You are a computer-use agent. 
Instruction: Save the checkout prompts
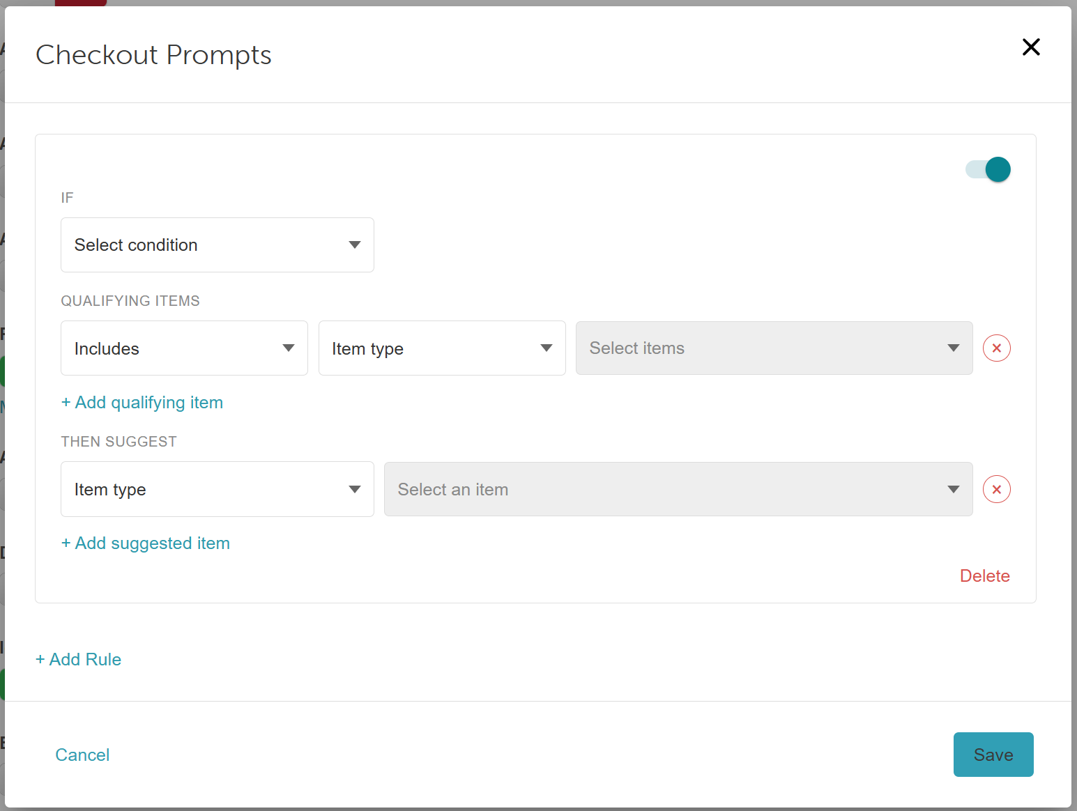coord(993,755)
